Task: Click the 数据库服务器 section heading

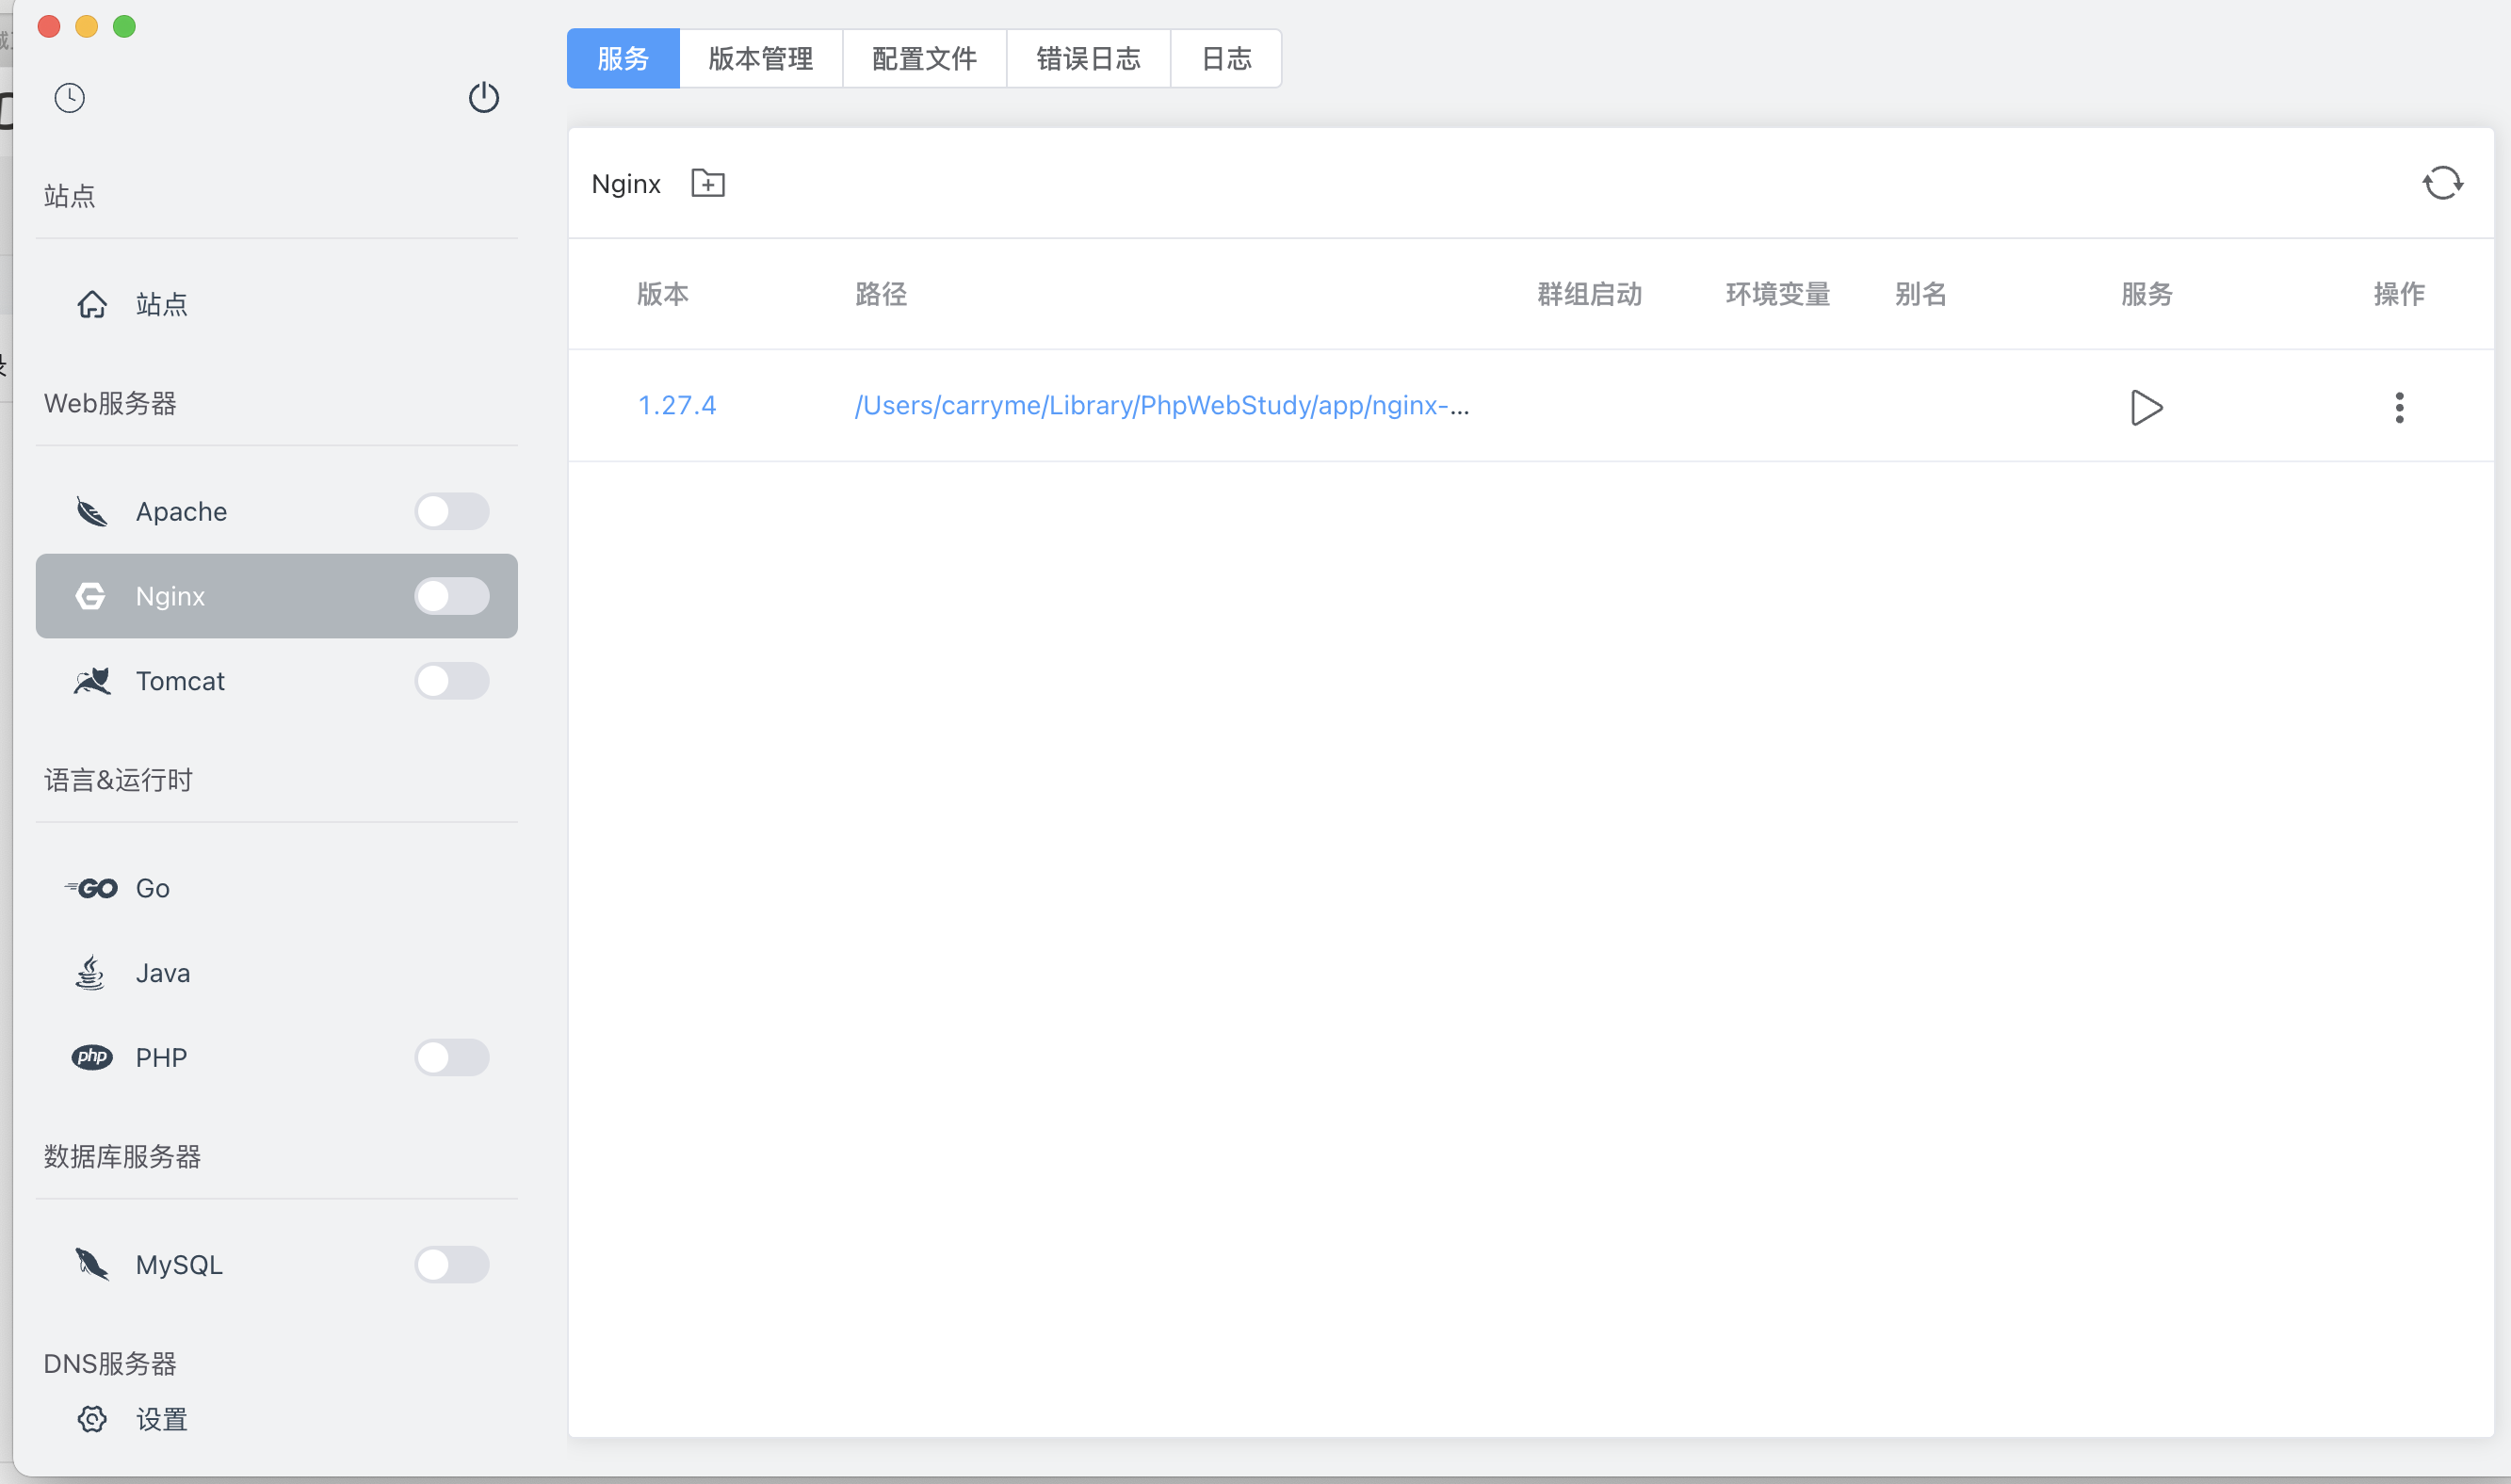Action: [122, 1156]
